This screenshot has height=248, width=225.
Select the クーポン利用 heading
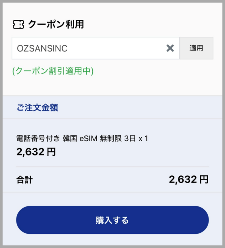[x=56, y=24]
